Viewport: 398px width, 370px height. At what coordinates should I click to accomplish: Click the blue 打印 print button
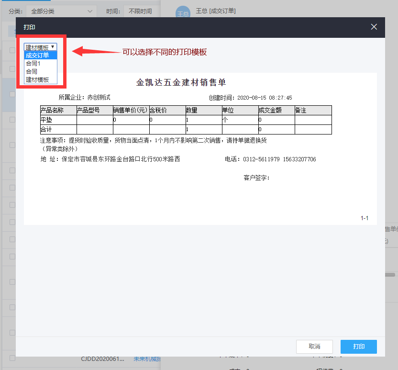coord(358,347)
